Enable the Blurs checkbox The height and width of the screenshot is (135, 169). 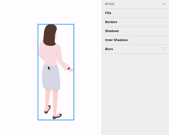click(164, 49)
